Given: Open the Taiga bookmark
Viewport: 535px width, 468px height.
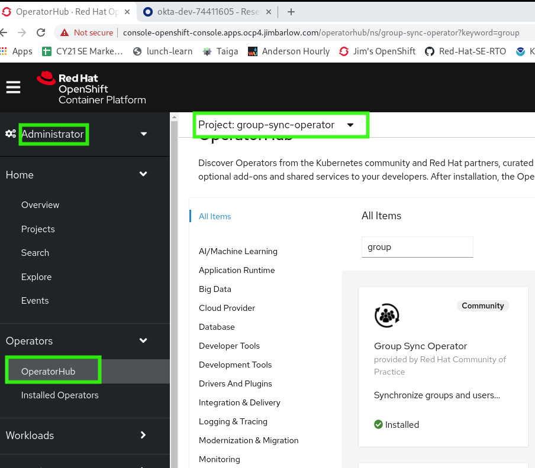Looking at the screenshot, I should (220, 51).
